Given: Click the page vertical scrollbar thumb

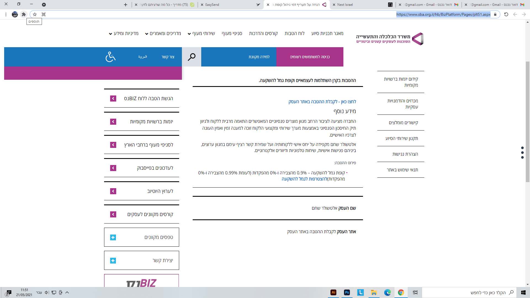Looking at the screenshot, I should [528, 121].
